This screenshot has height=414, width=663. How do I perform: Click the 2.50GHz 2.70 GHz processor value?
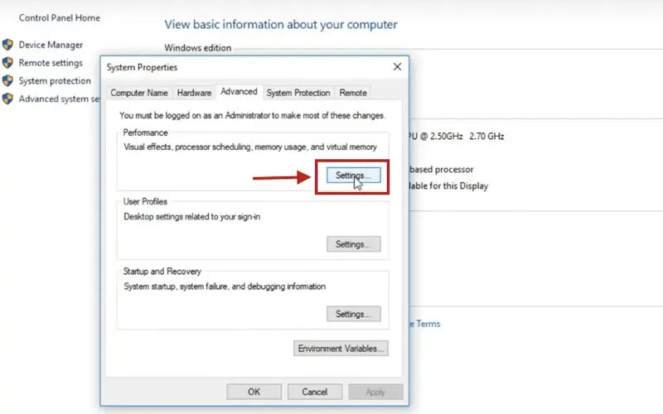point(467,137)
